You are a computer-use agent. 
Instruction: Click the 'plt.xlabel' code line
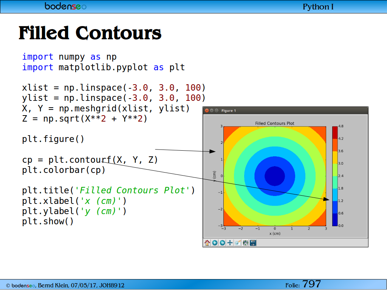[x=74, y=201]
